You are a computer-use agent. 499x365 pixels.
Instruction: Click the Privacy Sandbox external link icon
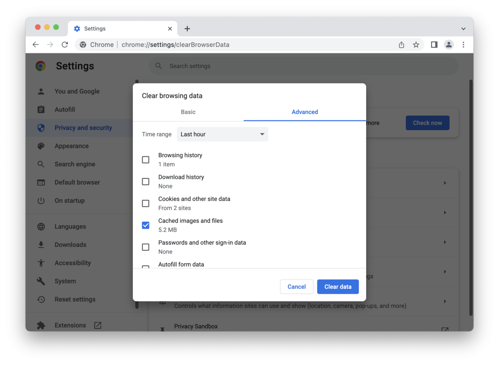coord(445,329)
